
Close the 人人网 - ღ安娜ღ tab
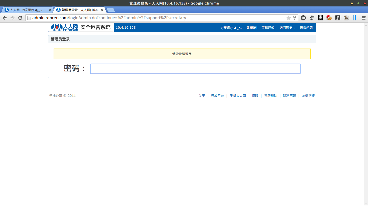50,10
